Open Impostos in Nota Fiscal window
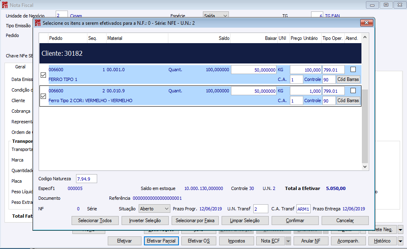407x249 pixels. click(237, 241)
